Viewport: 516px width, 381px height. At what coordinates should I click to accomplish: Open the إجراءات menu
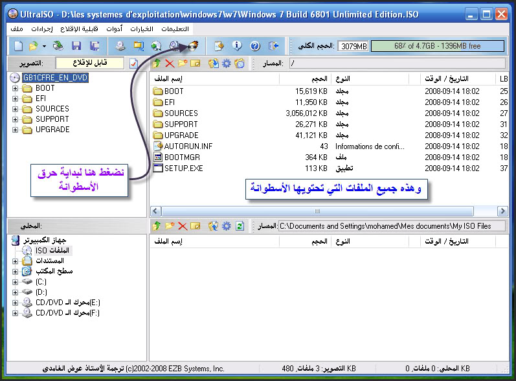click(42, 29)
